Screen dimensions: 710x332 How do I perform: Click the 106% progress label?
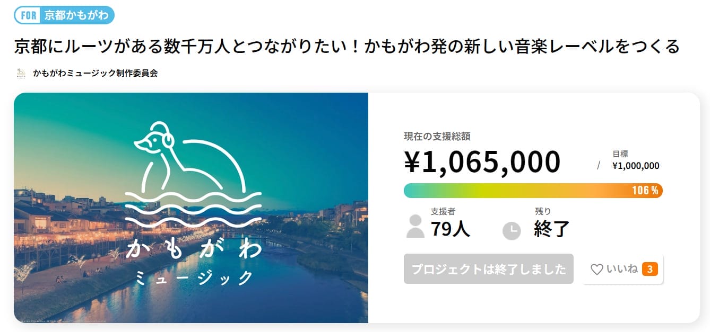pyautogui.click(x=645, y=191)
